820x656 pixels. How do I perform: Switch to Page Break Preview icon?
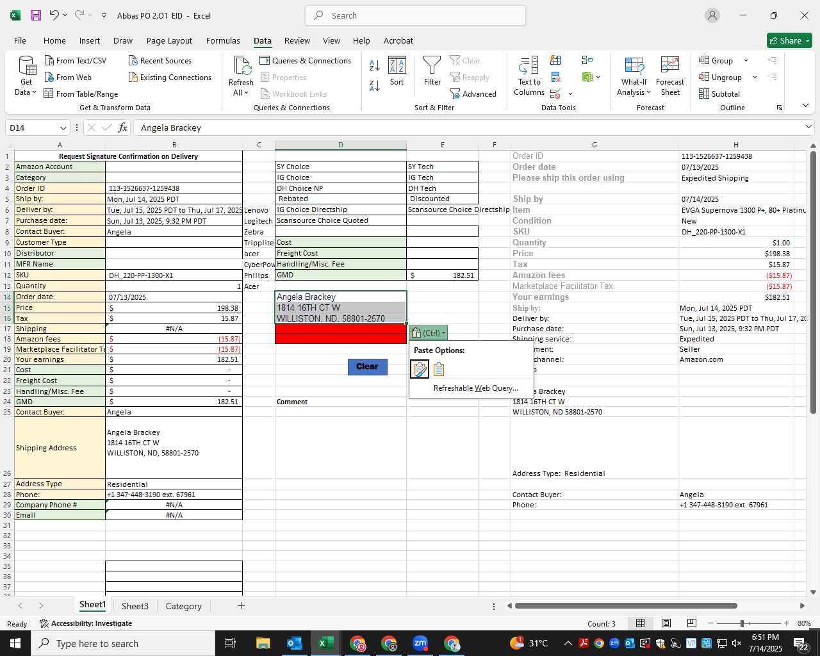coord(692,623)
